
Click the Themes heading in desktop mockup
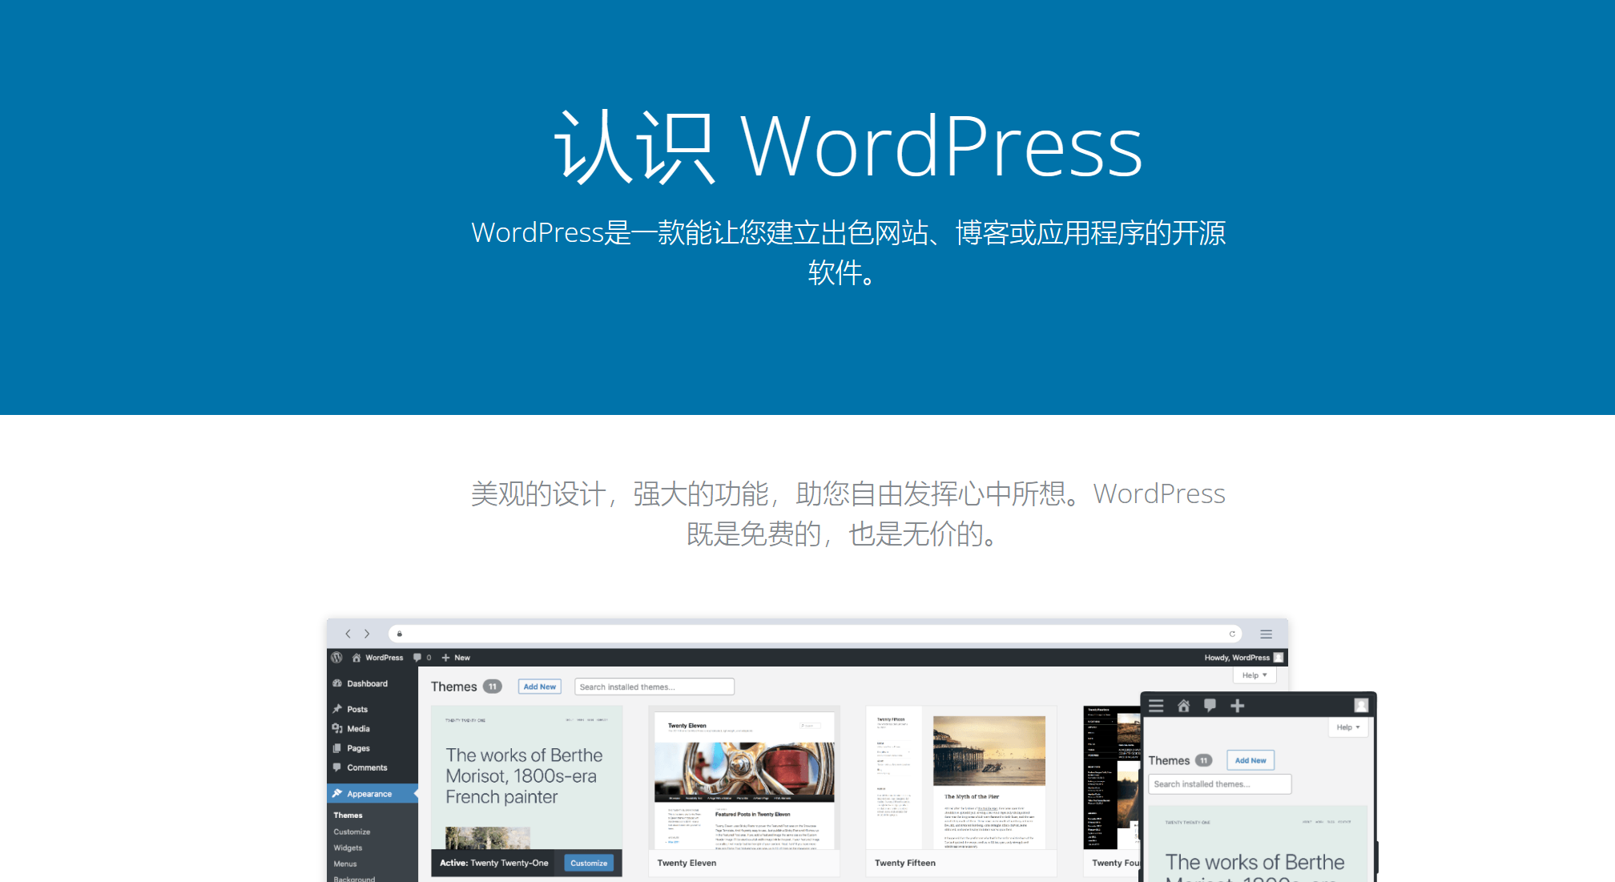[x=454, y=687]
